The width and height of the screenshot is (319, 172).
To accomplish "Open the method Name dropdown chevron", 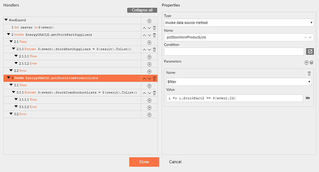I will (x=310, y=37).
